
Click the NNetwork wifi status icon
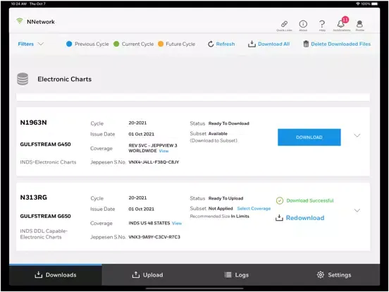click(x=19, y=21)
